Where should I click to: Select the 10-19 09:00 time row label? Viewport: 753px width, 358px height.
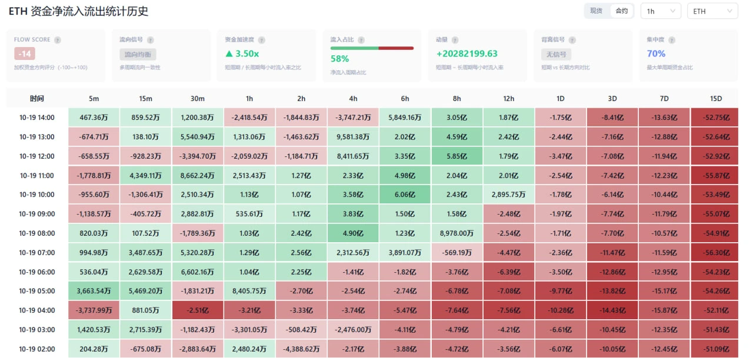36,214
